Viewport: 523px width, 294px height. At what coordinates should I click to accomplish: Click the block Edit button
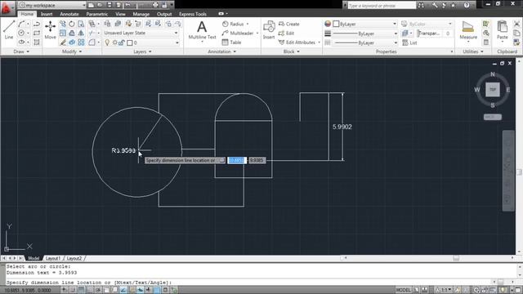pos(286,33)
